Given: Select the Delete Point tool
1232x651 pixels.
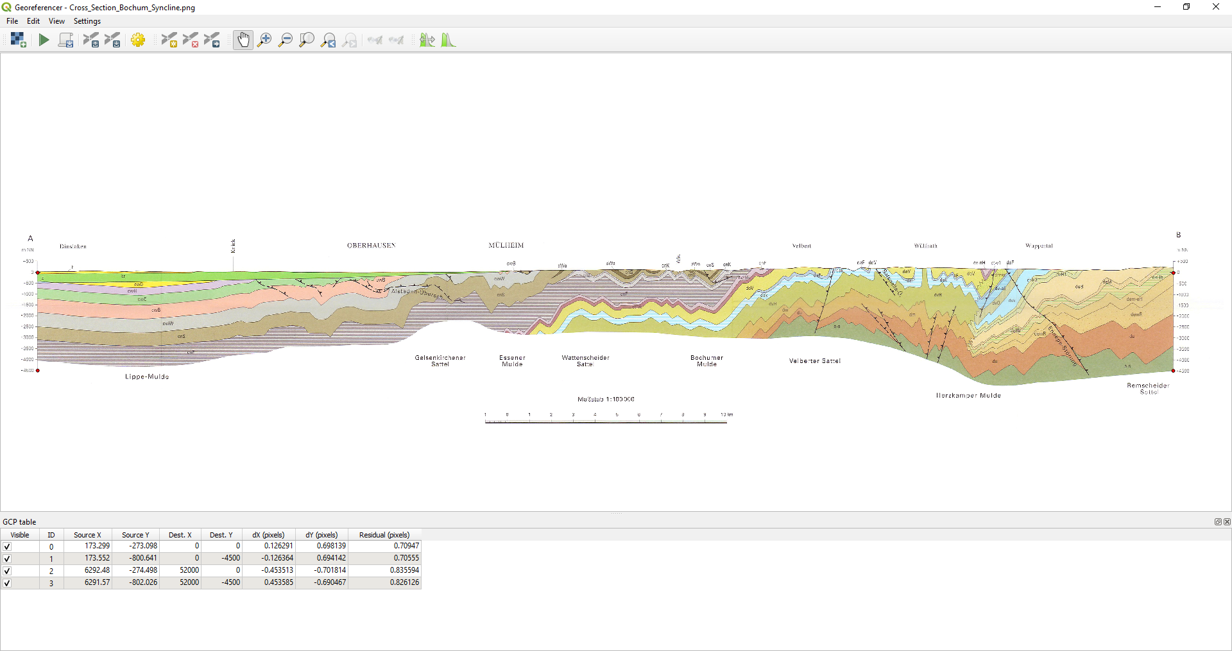Looking at the screenshot, I should point(191,40).
